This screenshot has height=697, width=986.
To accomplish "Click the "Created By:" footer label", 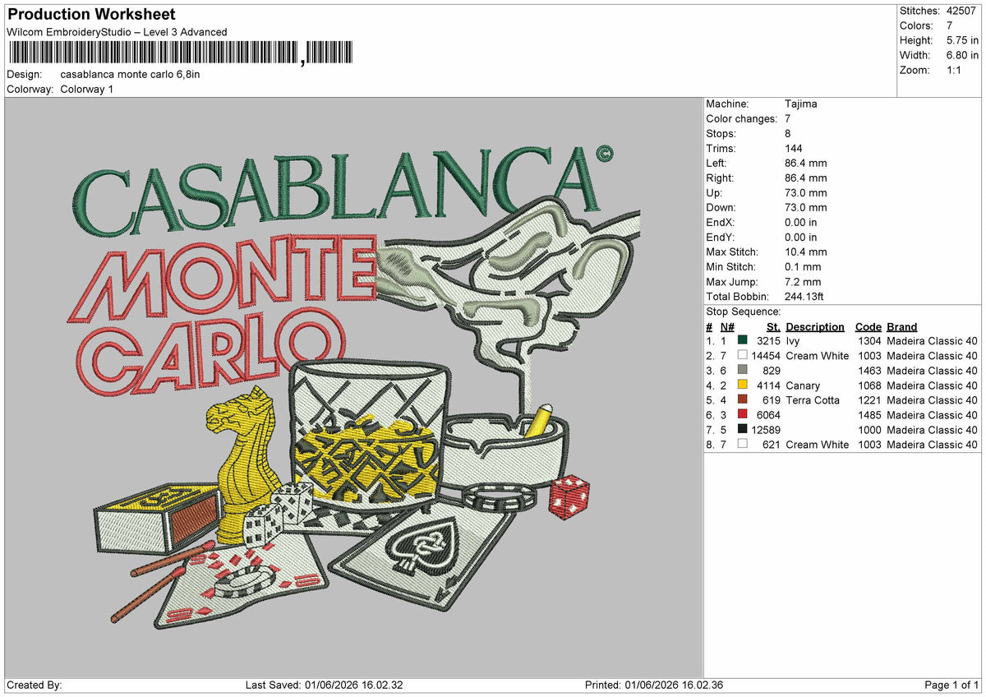I will (35, 685).
